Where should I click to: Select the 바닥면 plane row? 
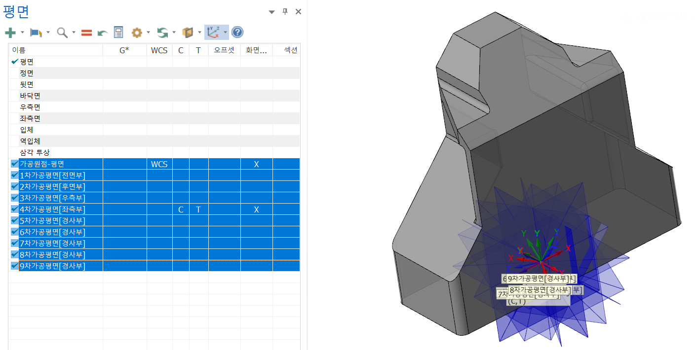[154, 96]
